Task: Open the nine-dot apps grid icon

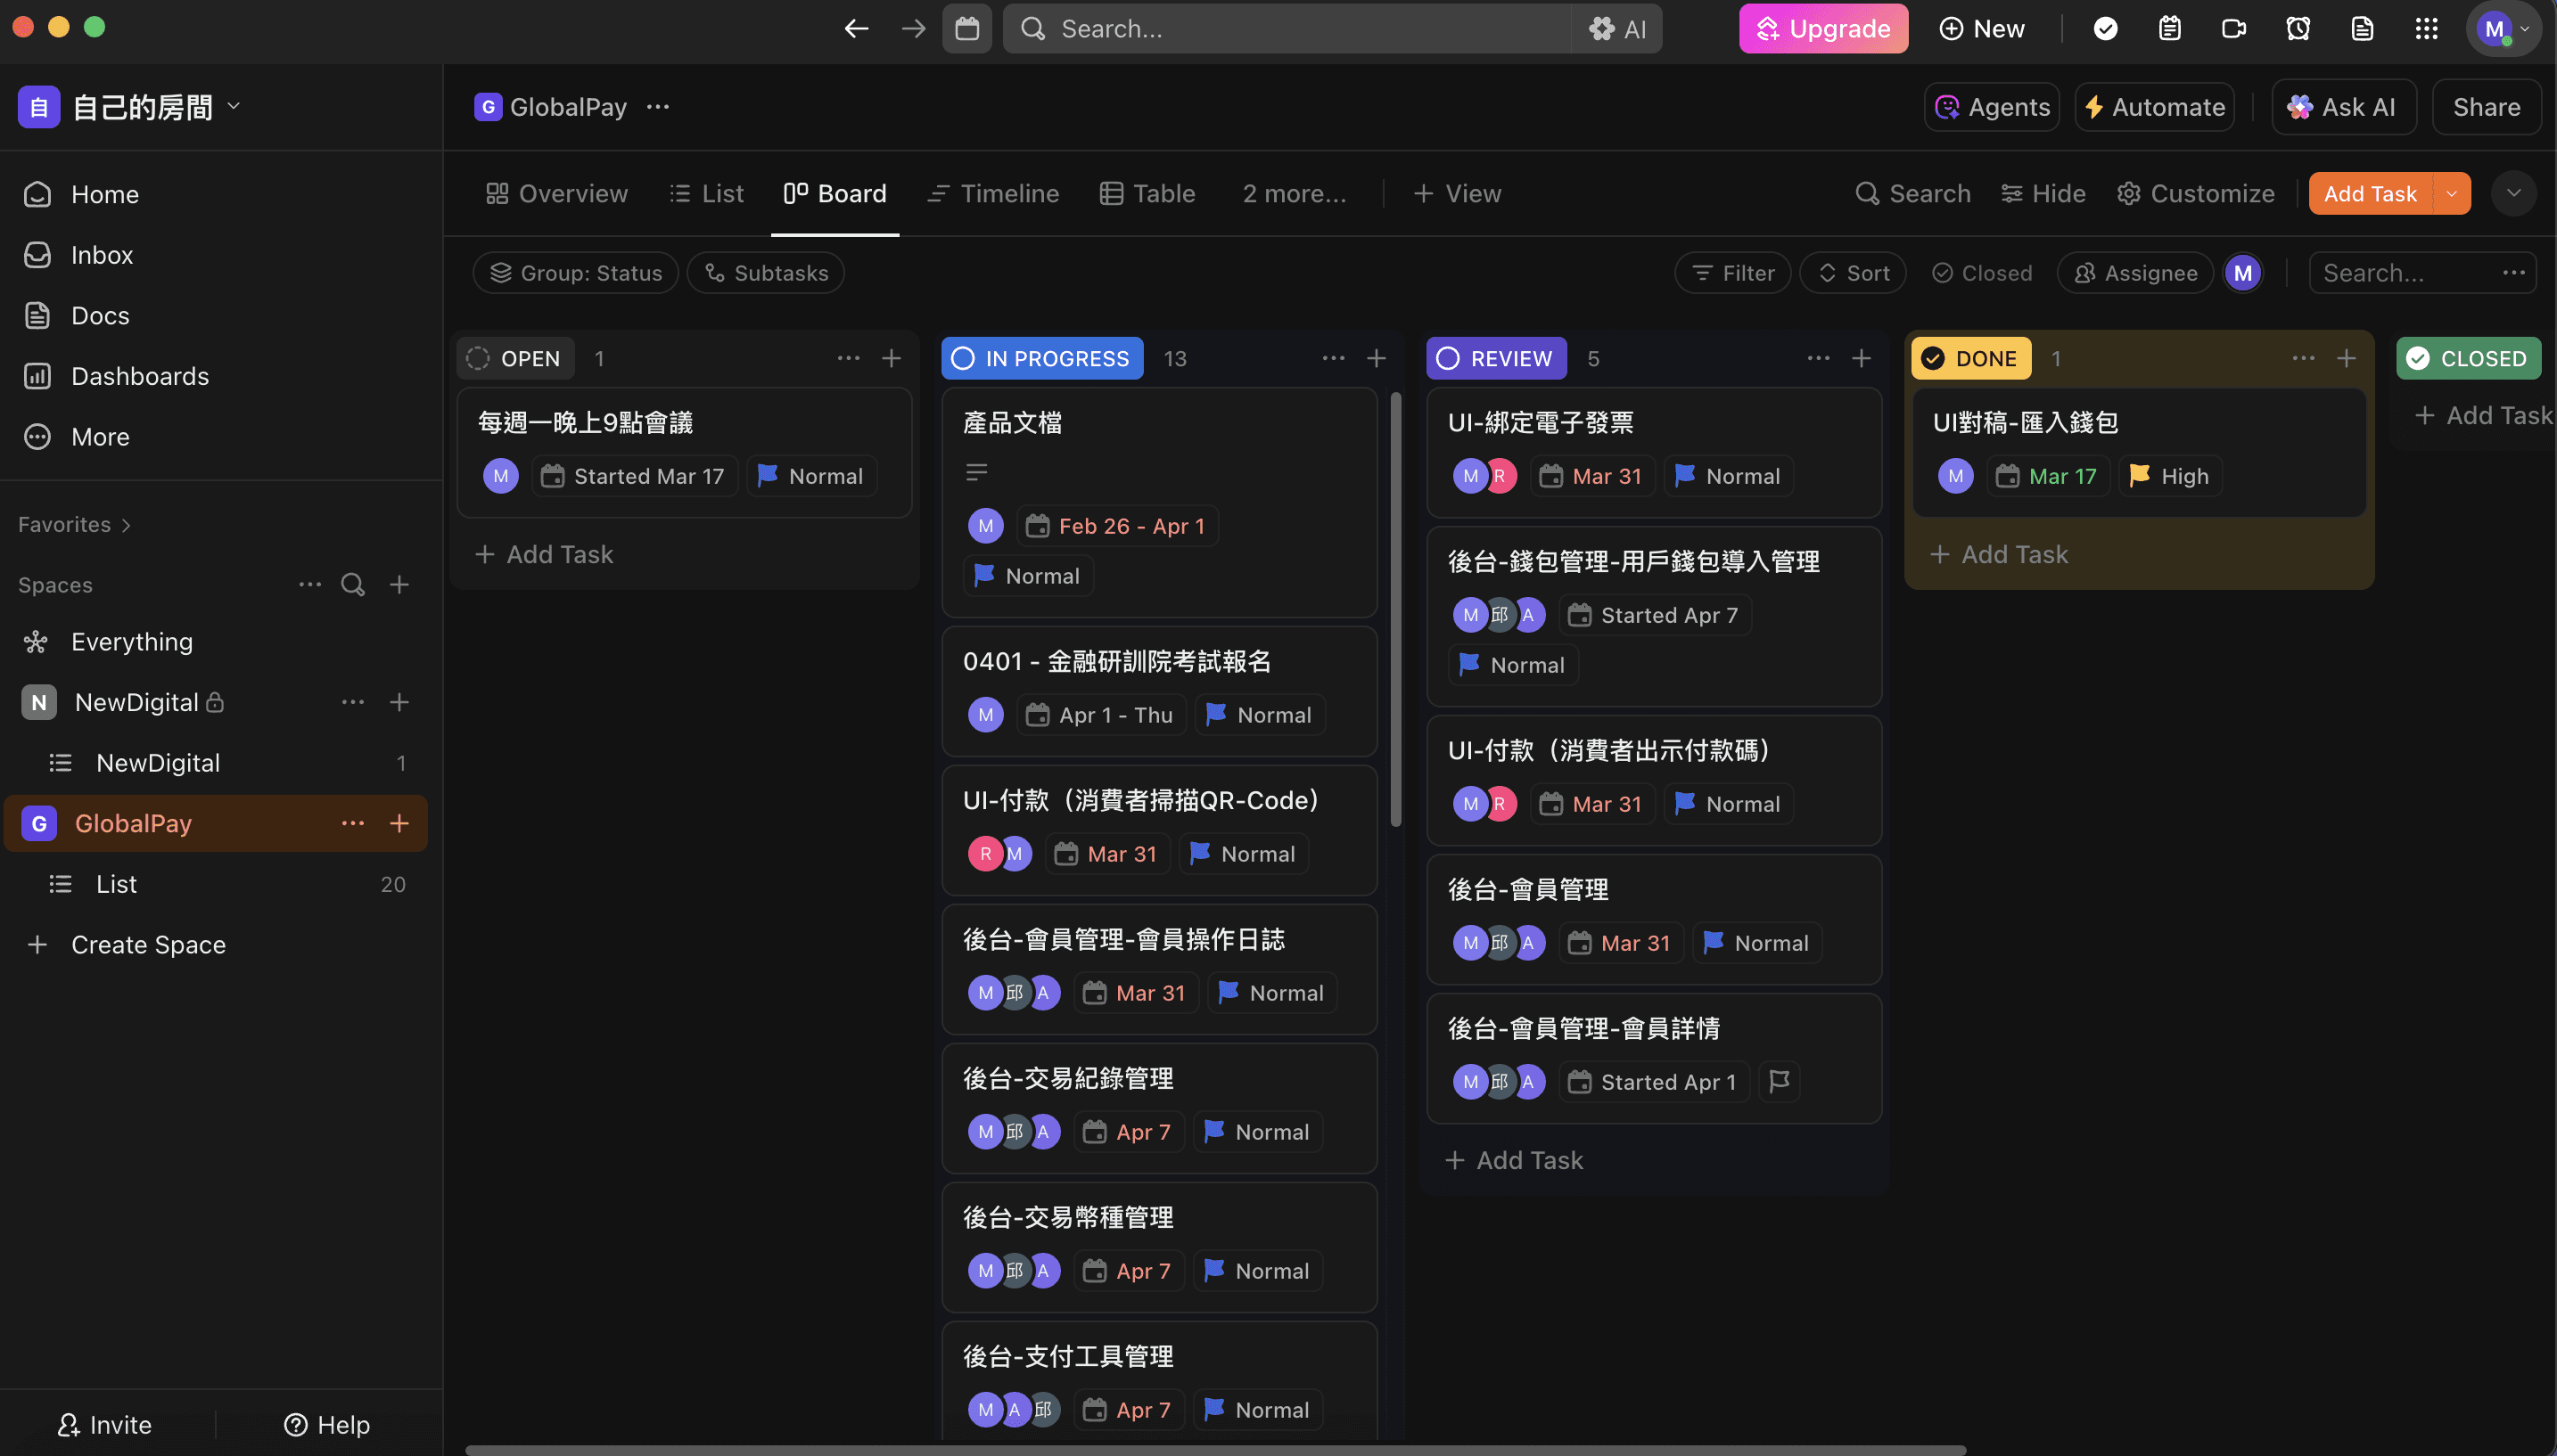Action: [x=2426, y=28]
